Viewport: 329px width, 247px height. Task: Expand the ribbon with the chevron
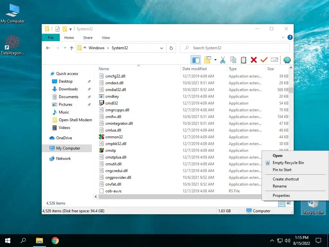[x=283, y=37]
